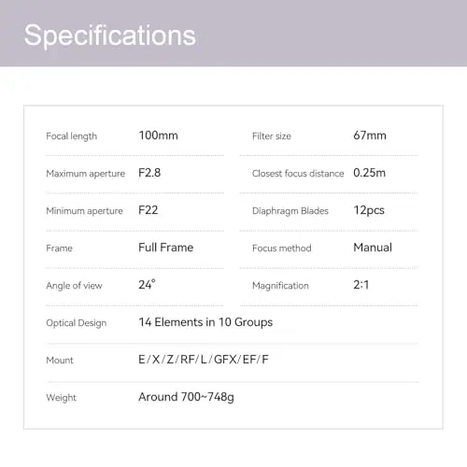Click the Closest focus distance label
This screenshot has height=467, width=467.
(298, 174)
